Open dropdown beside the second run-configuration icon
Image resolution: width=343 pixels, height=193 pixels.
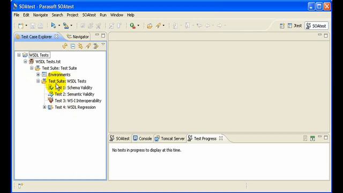tap(71, 26)
